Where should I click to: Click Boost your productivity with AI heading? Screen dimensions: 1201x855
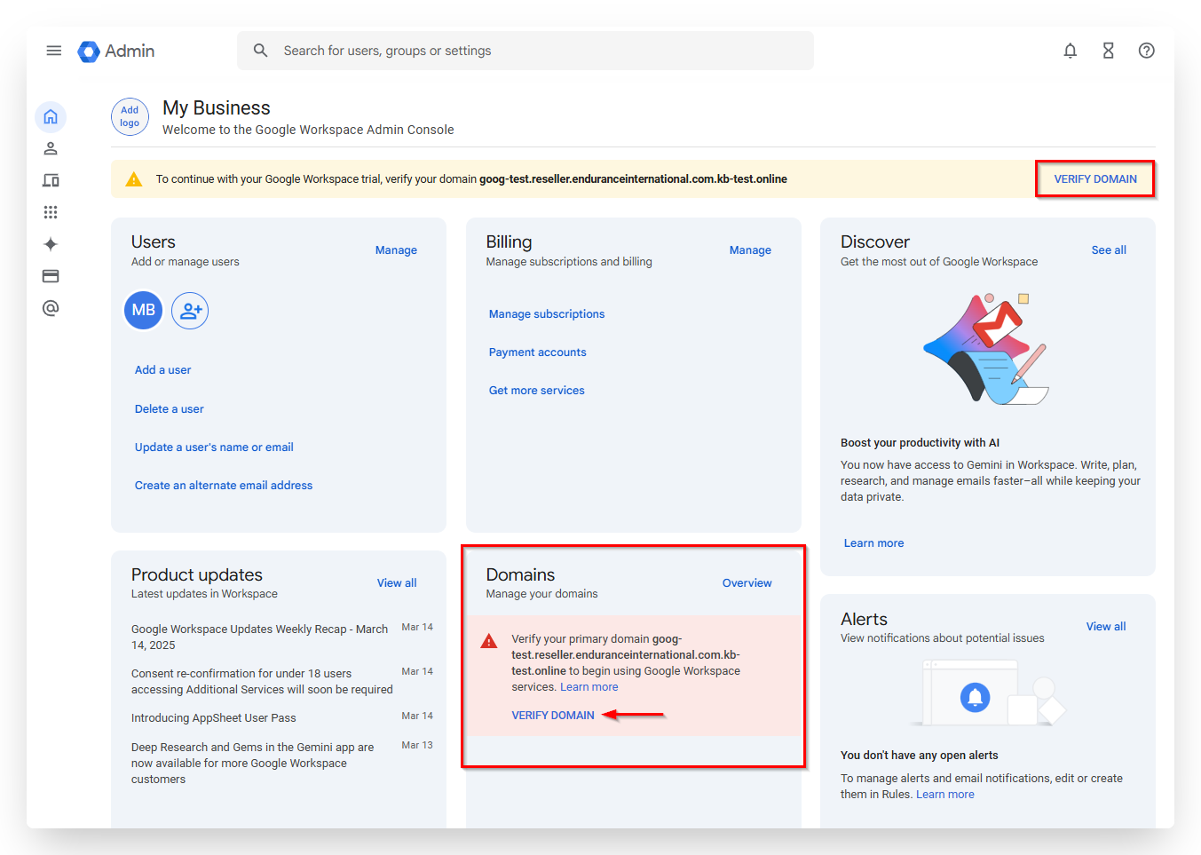[920, 443]
